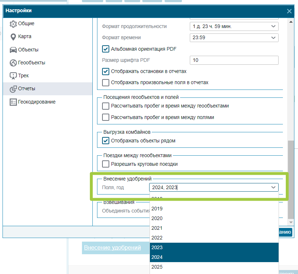Click the settings panel scrollbar down arrow
The width and height of the screenshot is (298, 274).
coord(291,222)
